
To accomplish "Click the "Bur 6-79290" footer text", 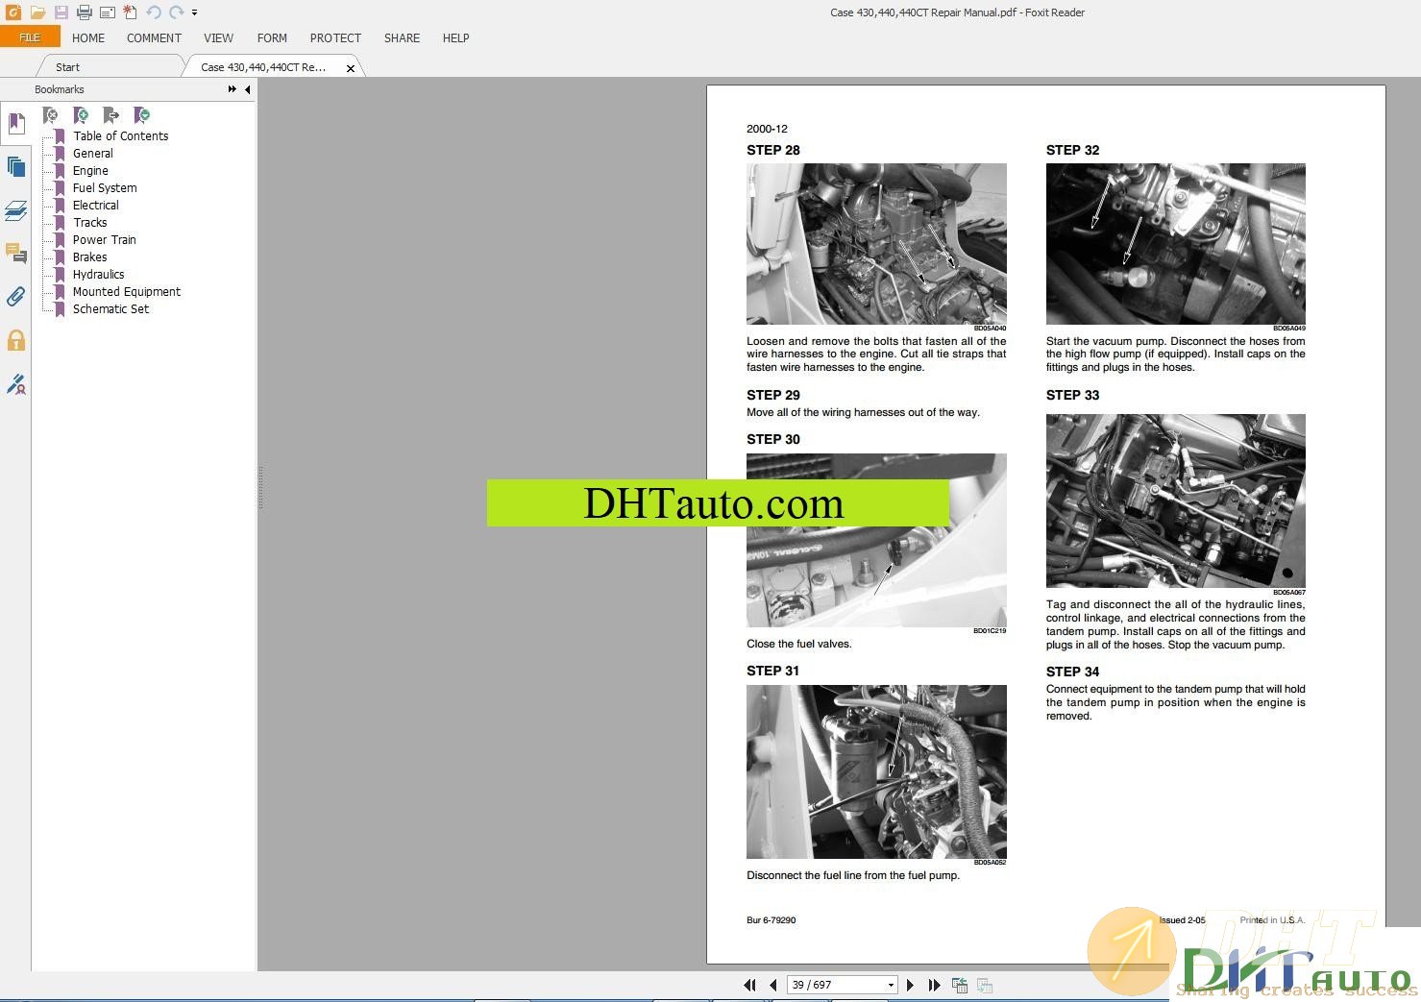I will pos(772,920).
